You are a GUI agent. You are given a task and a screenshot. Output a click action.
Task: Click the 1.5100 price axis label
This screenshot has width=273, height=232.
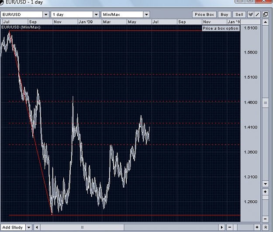click(x=251, y=77)
